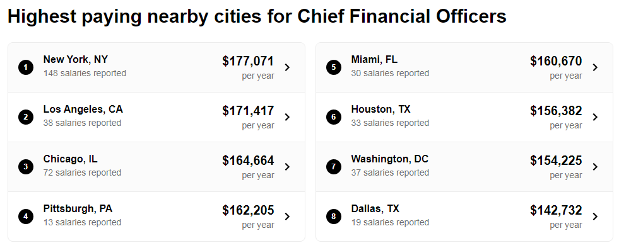The height and width of the screenshot is (248, 619).
Task: Click the rank 1 badge beside New York
Action: tap(26, 67)
